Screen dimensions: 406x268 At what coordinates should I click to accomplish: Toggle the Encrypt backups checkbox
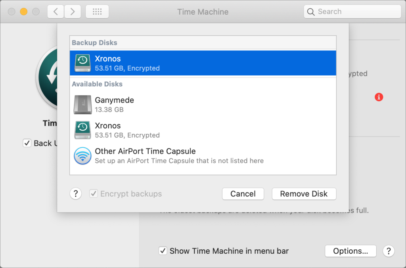point(94,194)
